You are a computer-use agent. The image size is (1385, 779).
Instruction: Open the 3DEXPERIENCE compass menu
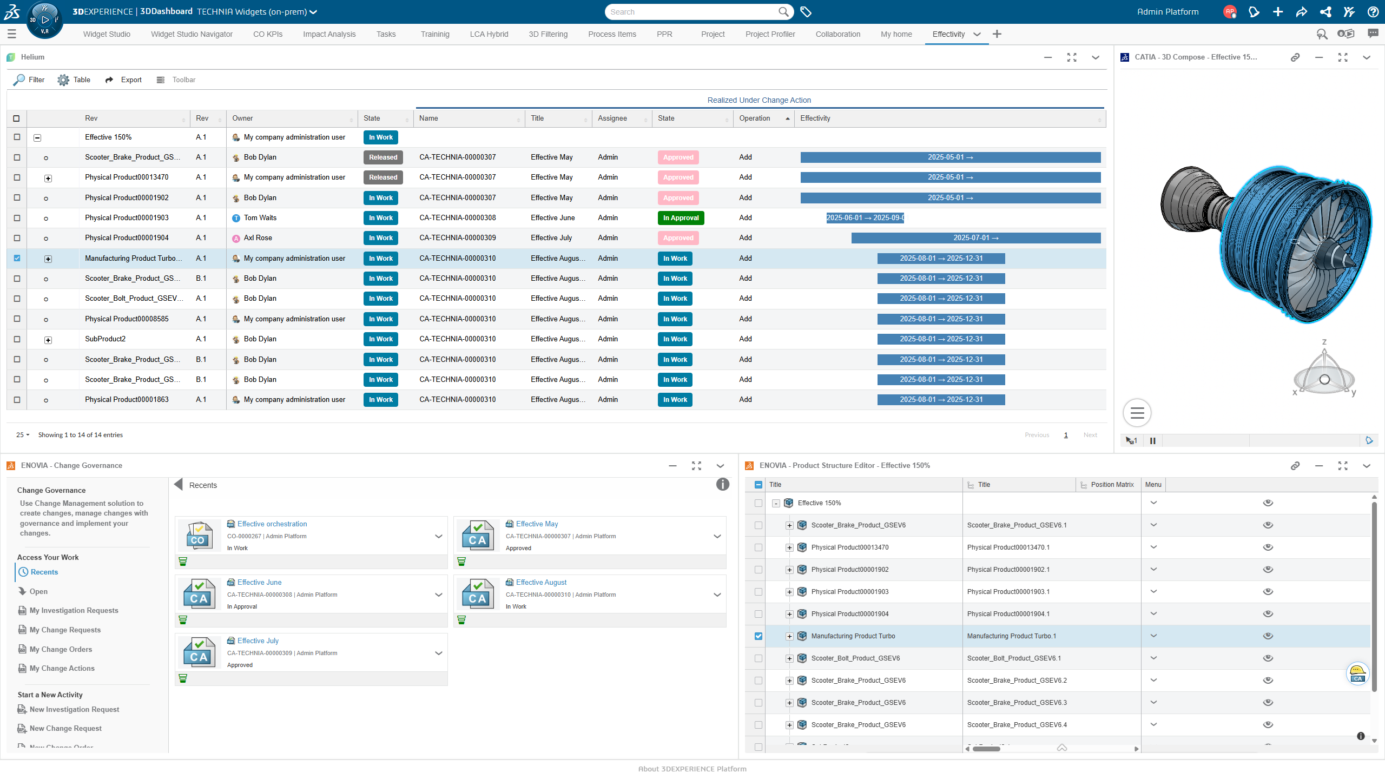[x=45, y=19]
